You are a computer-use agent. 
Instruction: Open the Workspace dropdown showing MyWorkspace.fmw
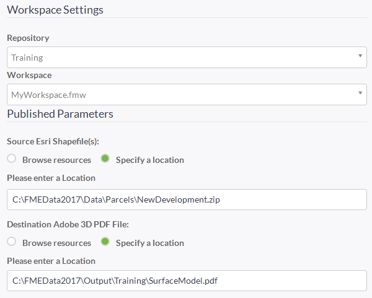point(187,94)
